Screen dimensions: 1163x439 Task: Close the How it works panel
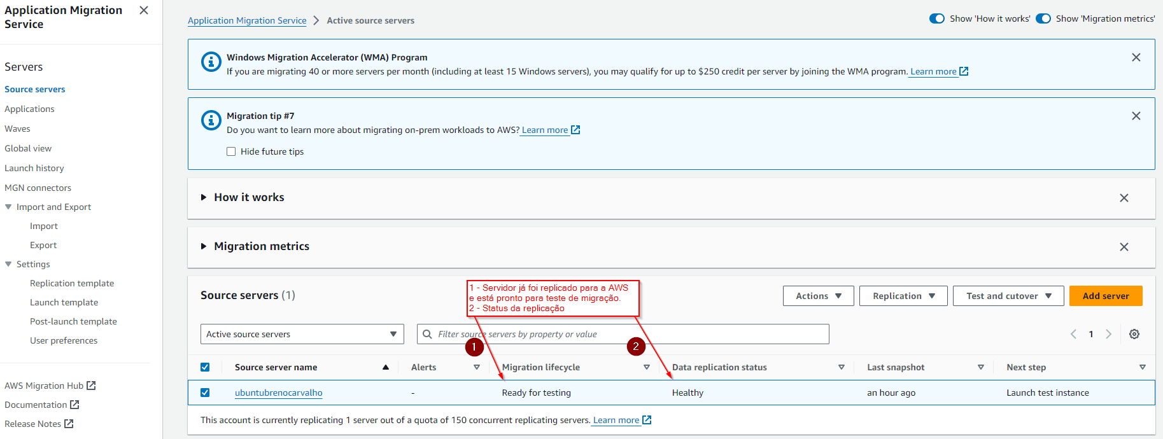point(1124,198)
